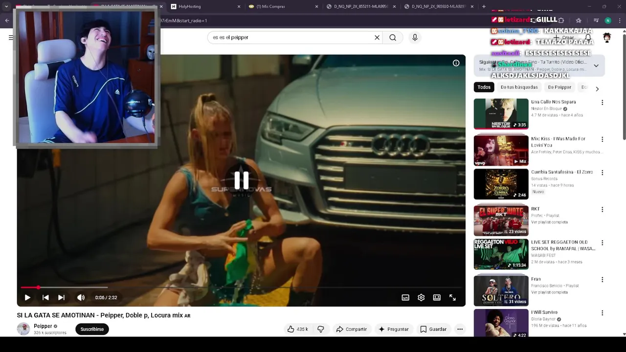Open video settings gear in player

click(x=421, y=297)
